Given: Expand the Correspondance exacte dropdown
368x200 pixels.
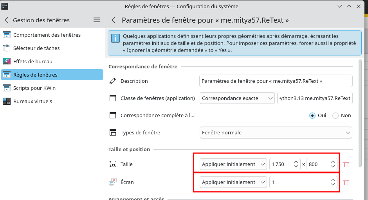Looking at the screenshot, I should [237, 98].
